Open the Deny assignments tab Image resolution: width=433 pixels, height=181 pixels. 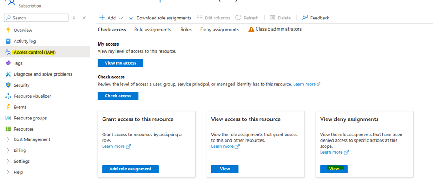[219, 30]
